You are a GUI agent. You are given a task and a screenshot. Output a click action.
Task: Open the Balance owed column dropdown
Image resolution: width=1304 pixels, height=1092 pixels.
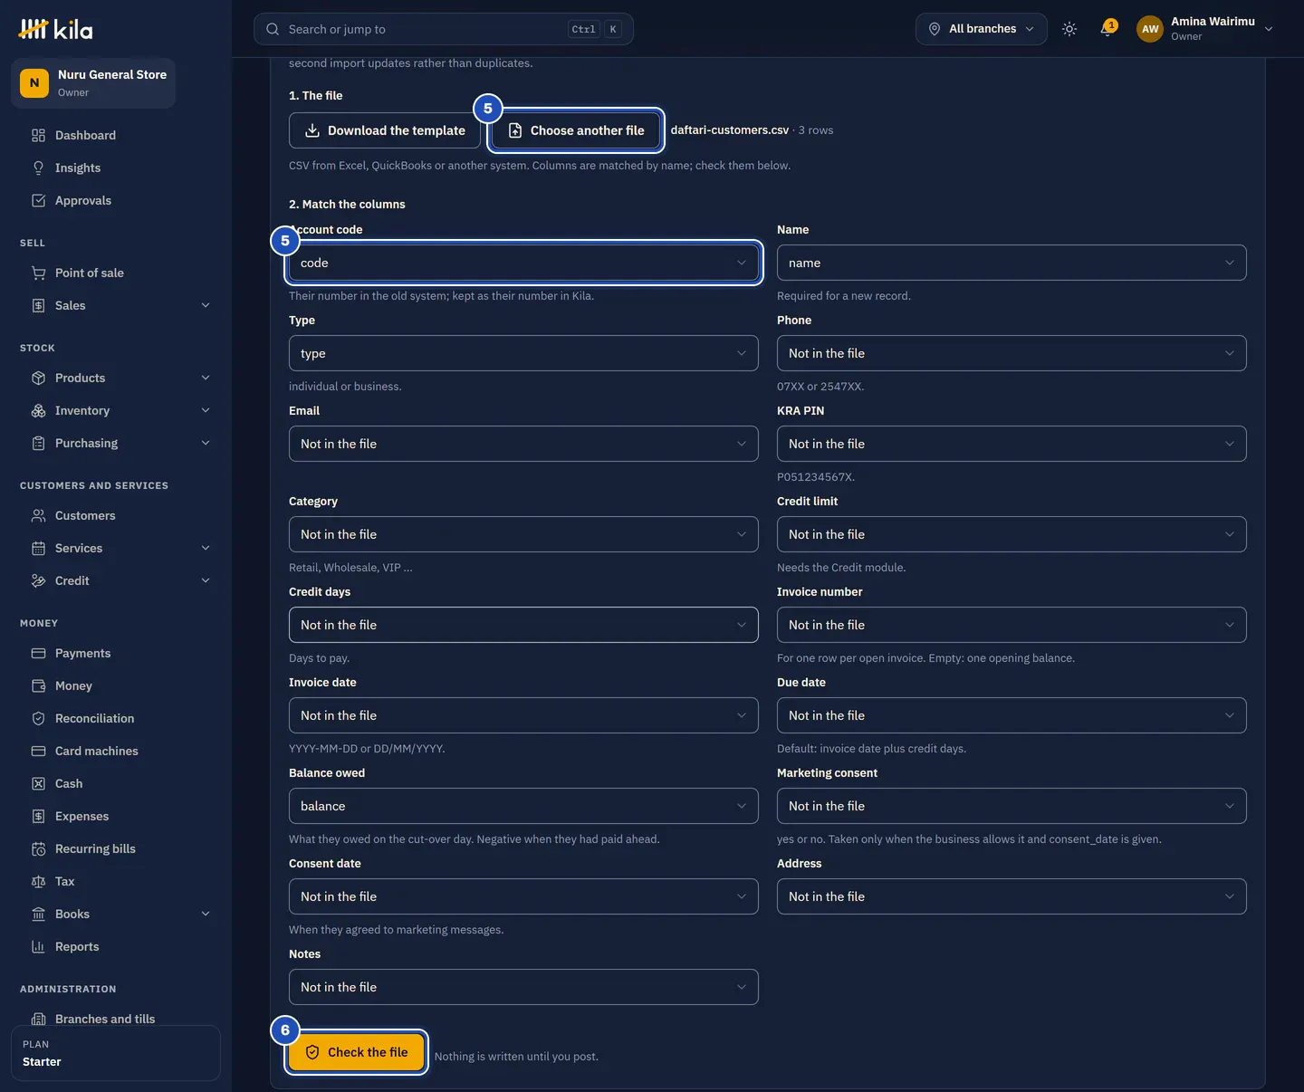coord(523,806)
